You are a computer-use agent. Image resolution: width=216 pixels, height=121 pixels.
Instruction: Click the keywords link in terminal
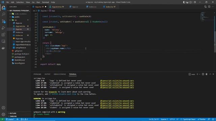coord(53,92)
